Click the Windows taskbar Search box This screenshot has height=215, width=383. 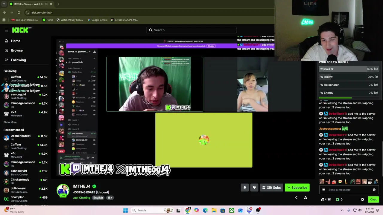[x=152, y=210]
